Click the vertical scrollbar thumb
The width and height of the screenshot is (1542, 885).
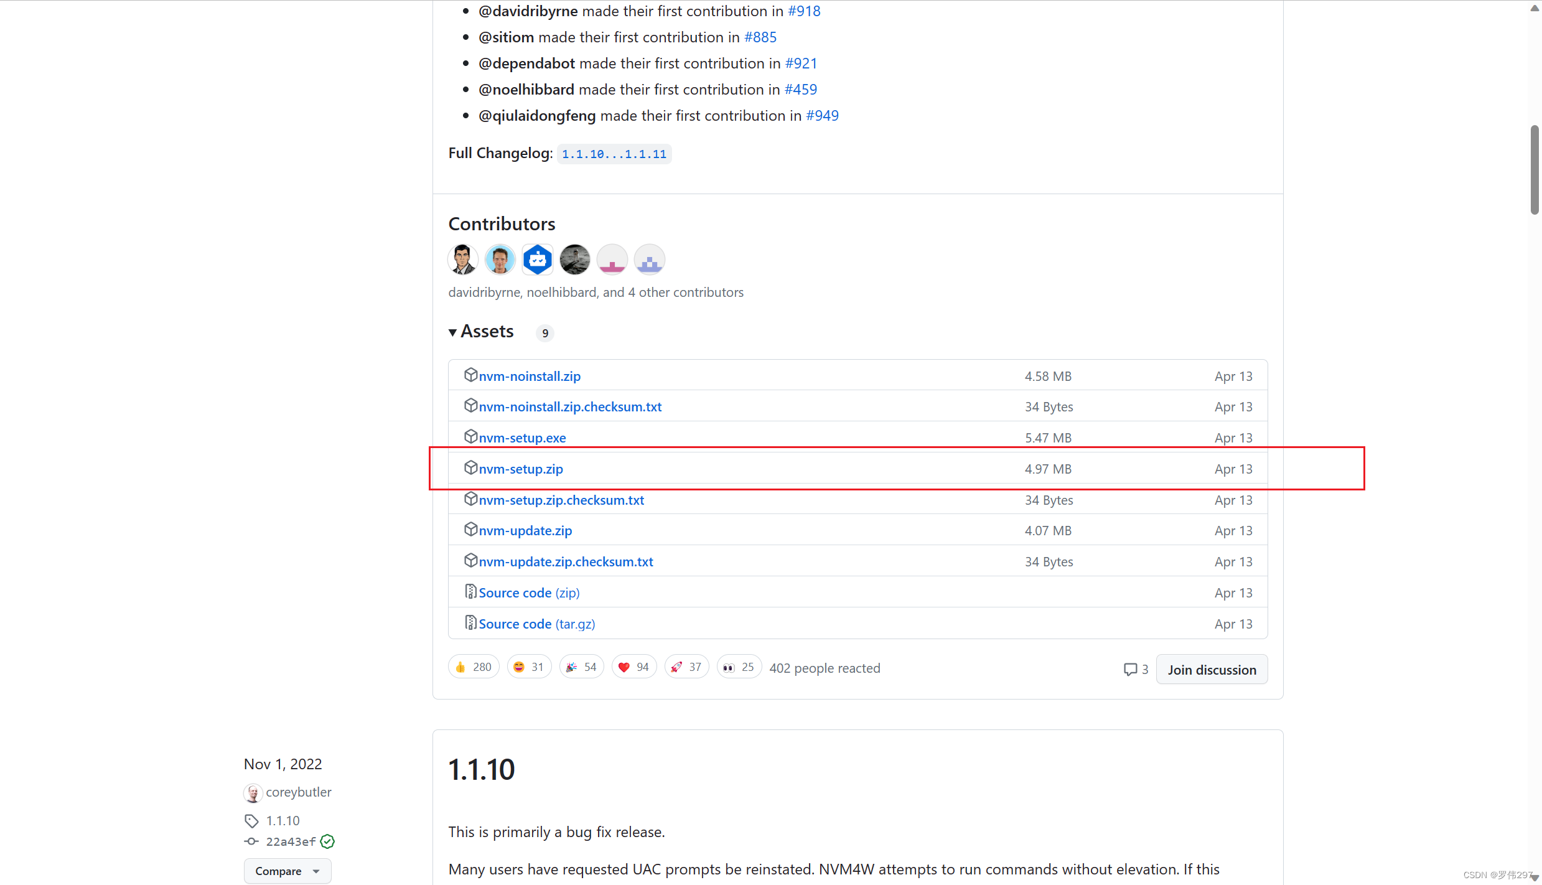click(1534, 169)
